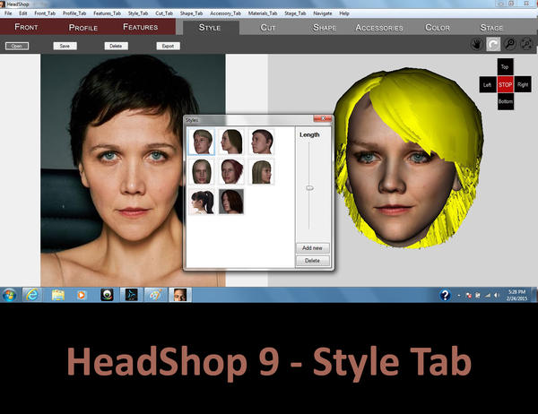Rotate 3D view toward Right

[523, 84]
